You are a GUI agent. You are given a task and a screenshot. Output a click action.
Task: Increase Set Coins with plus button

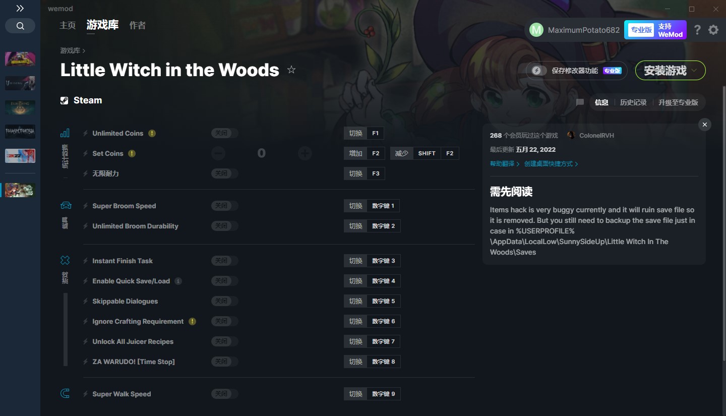click(305, 153)
